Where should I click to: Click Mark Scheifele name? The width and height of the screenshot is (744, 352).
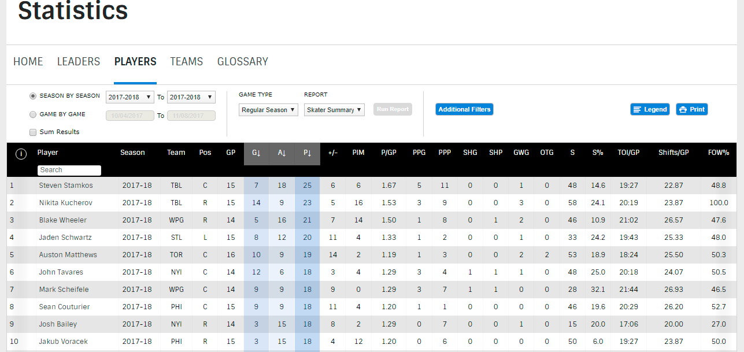click(63, 290)
